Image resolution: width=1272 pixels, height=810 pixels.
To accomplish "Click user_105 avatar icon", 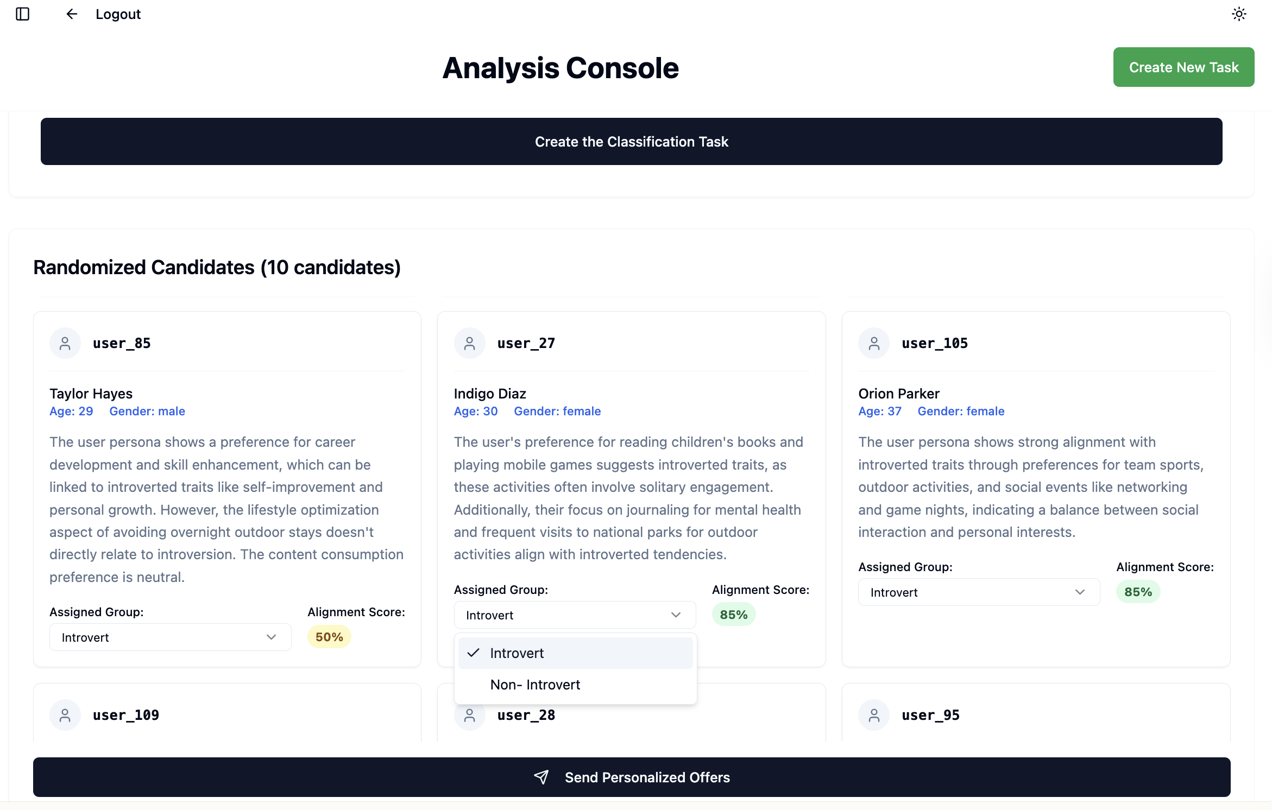I will (x=874, y=343).
